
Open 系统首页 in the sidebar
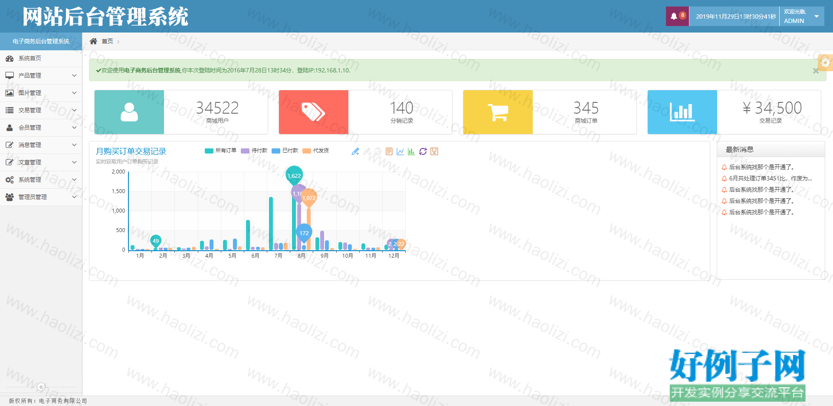41,58
